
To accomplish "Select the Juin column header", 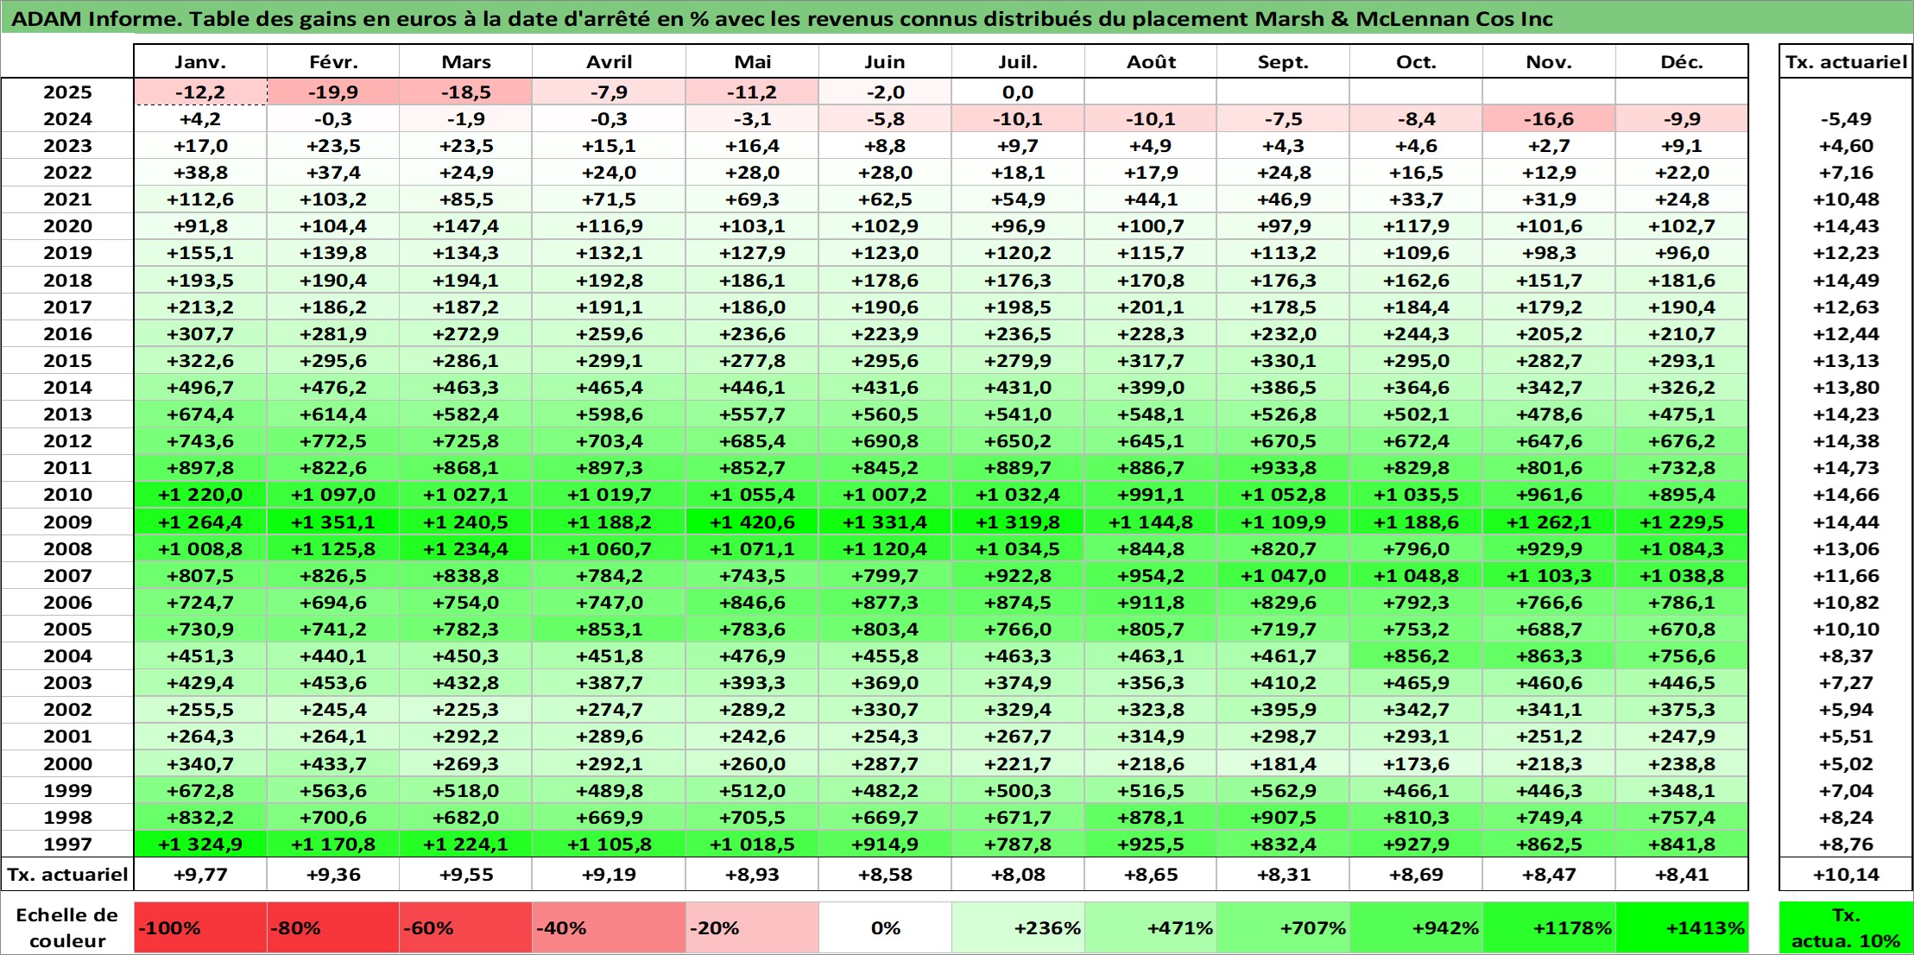I will click(885, 62).
